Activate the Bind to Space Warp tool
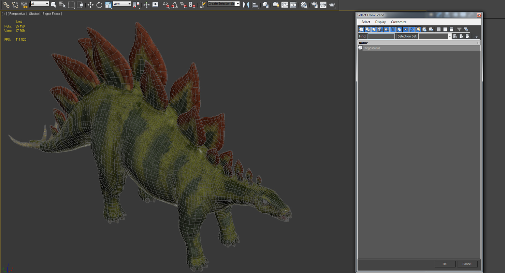 point(24,5)
